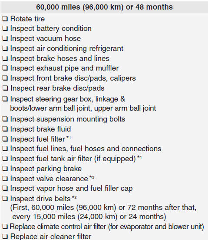Screen dimensions: 208x240
Task: Check Replace climate control air filter
Action: click(x=5, y=226)
